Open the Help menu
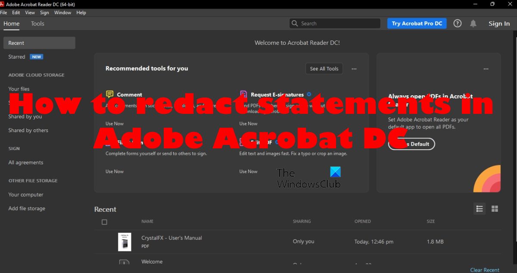Screen dimensions: 517x273 [x=81, y=13]
